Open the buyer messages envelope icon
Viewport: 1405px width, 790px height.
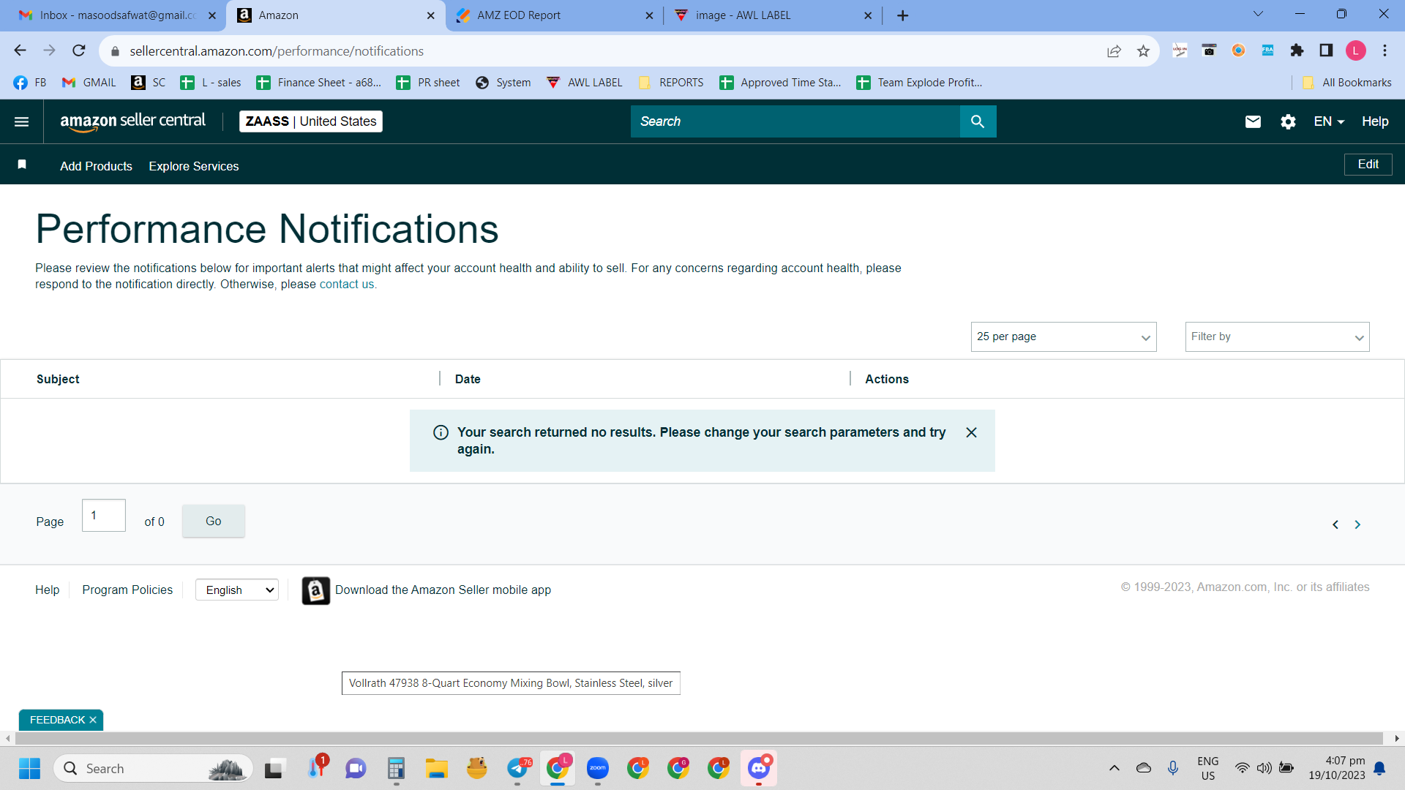[1253, 121]
